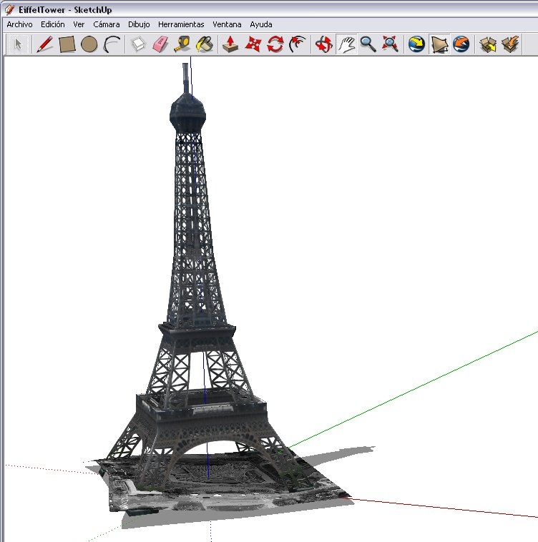Click the pink Eraser tool
The height and width of the screenshot is (542, 538).
coord(160,44)
